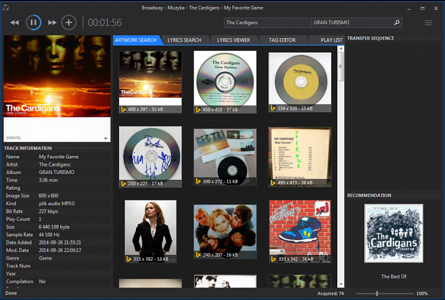
Task: Click the Bing icon on 240 x 207 result
Action: tap(198, 255)
